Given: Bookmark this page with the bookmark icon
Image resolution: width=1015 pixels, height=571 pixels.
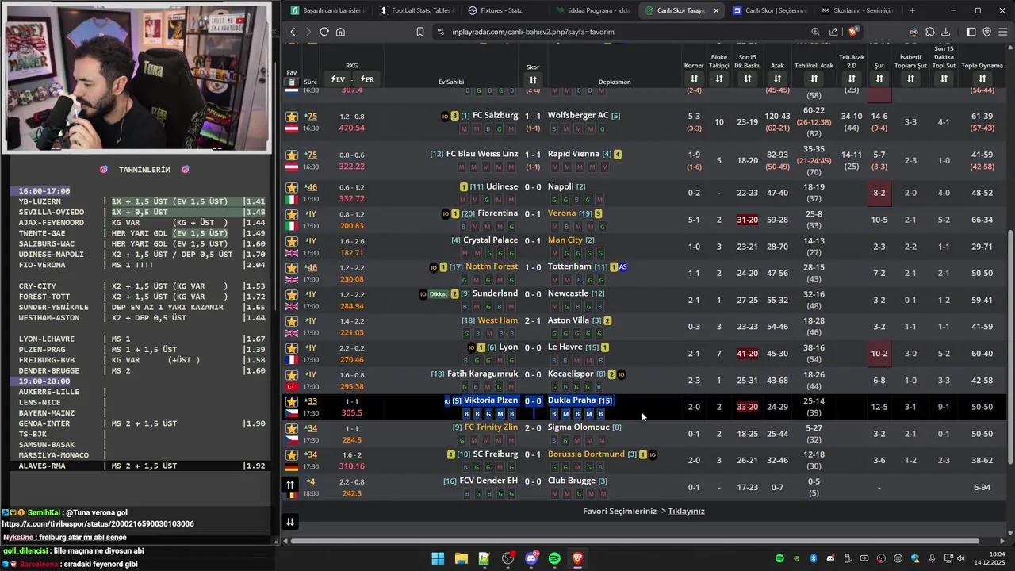Looking at the screenshot, I should tap(420, 32).
